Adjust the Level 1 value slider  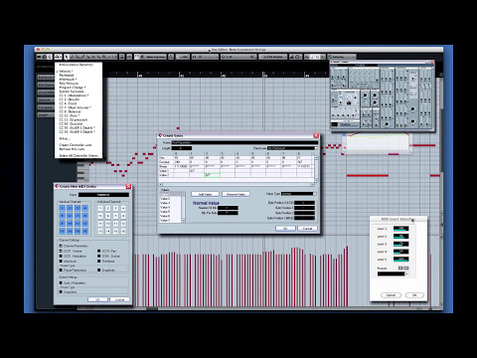[x=400, y=229]
